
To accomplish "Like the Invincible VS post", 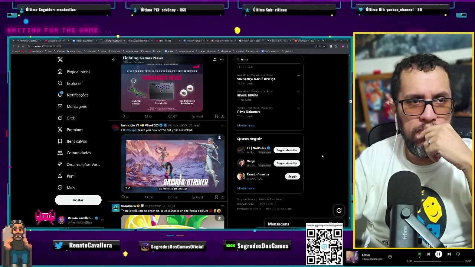I will coord(173,197).
